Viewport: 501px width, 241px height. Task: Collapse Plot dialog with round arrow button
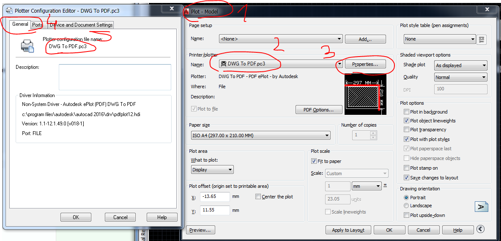pyautogui.click(x=480, y=229)
